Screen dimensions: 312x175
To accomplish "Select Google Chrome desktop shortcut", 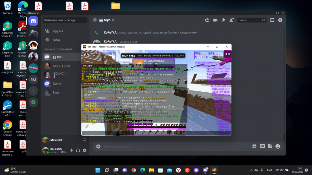I will (x=7, y=128).
